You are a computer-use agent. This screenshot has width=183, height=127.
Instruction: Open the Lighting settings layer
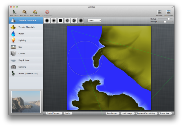26,40
